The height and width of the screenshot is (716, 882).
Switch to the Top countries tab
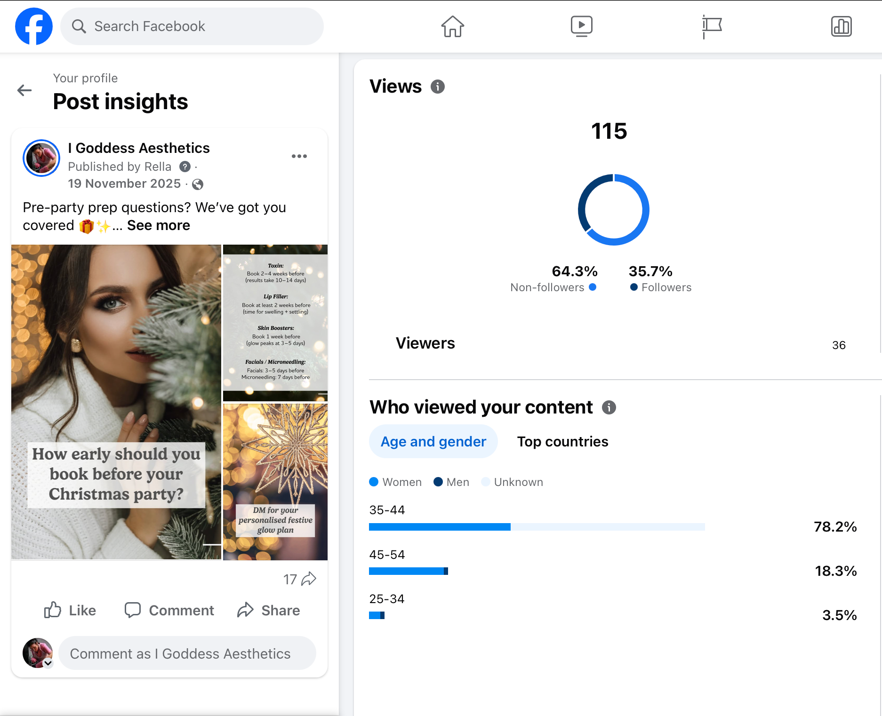[562, 441]
